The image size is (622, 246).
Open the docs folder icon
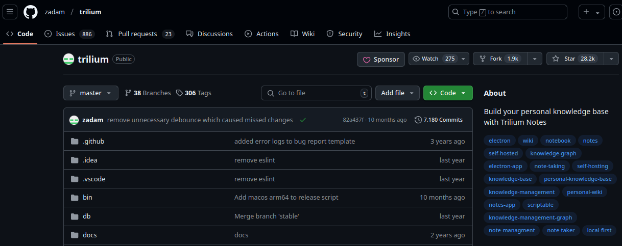(75, 235)
